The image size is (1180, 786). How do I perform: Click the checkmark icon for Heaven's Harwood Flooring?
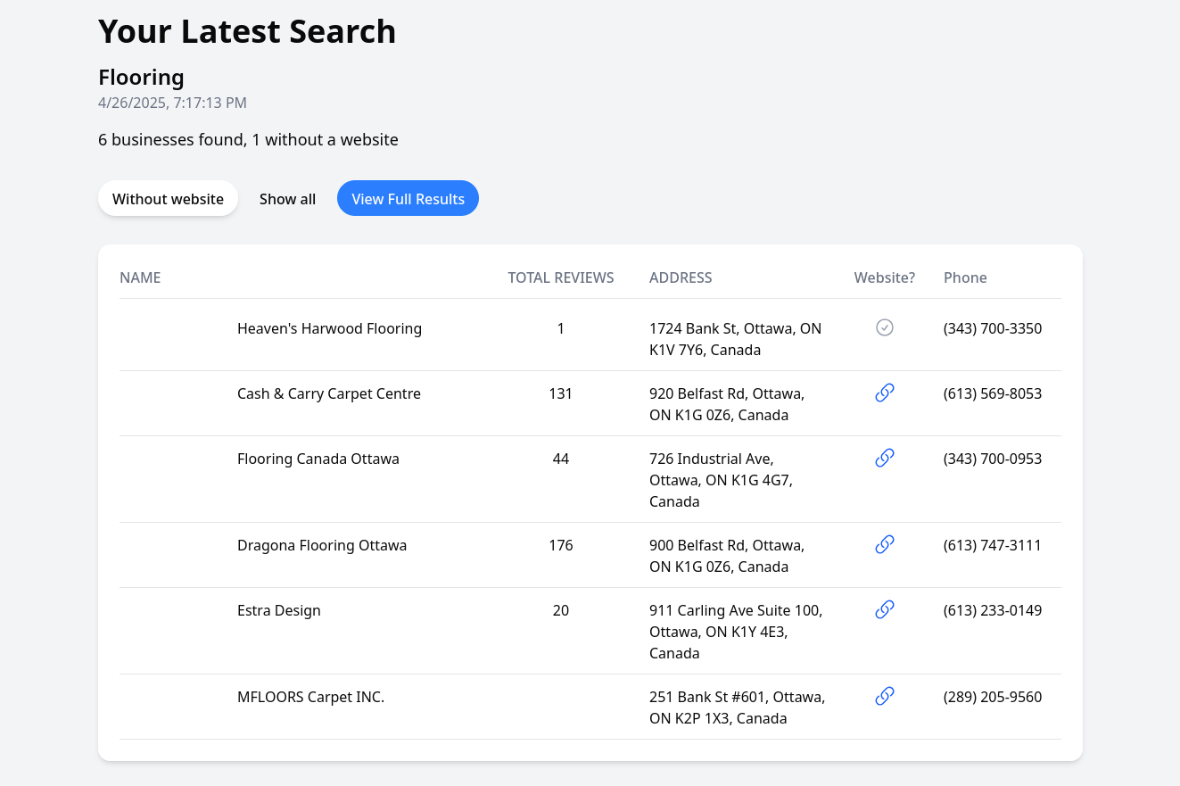[x=884, y=327]
